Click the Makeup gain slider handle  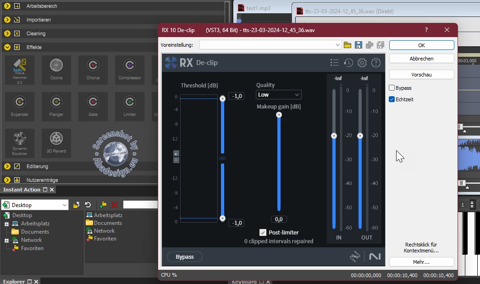279,115
